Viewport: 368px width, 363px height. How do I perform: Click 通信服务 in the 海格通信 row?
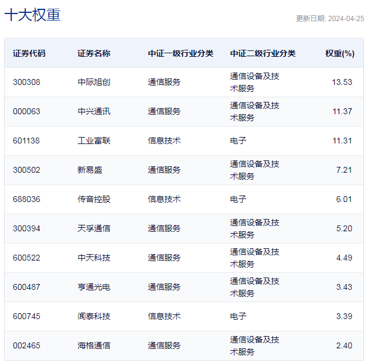coord(164,346)
